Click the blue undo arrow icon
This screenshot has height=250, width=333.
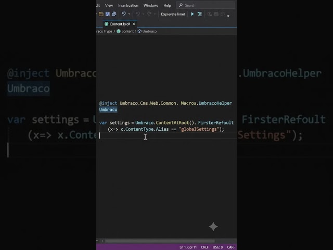tap(123, 14)
